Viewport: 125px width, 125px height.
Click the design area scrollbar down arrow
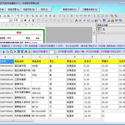point(94,42)
